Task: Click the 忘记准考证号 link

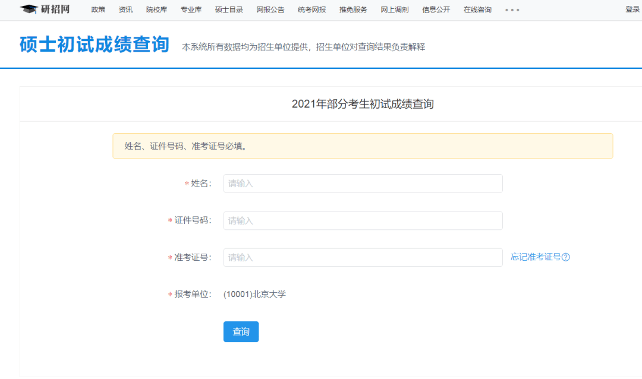Action: (536, 257)
